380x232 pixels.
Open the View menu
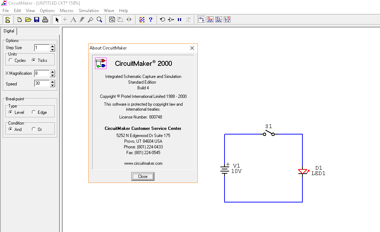click(30, 11)
